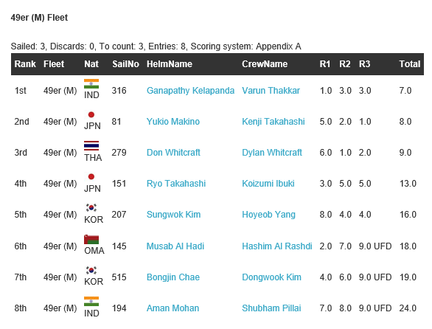
Task: Open helm Ryo Takahashi link
Action: [x=176, y=184]
